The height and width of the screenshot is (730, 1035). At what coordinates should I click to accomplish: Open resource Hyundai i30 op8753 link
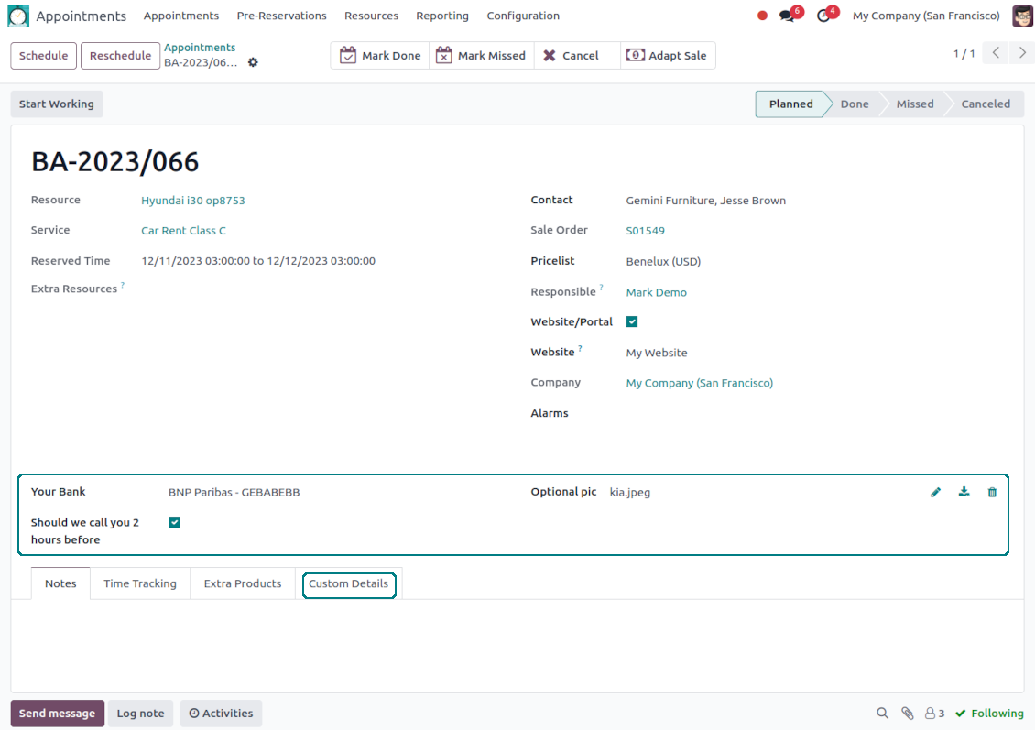pos(192,201)
